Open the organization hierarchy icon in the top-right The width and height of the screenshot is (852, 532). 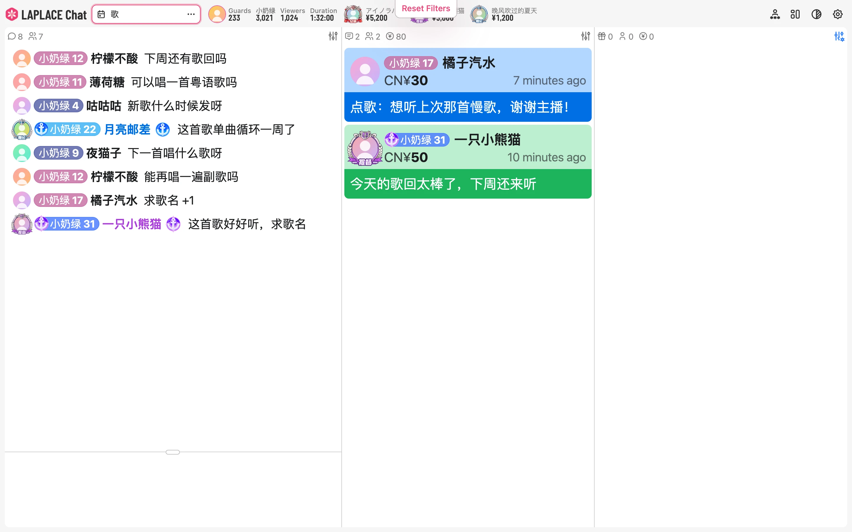(x=774, y=14)
